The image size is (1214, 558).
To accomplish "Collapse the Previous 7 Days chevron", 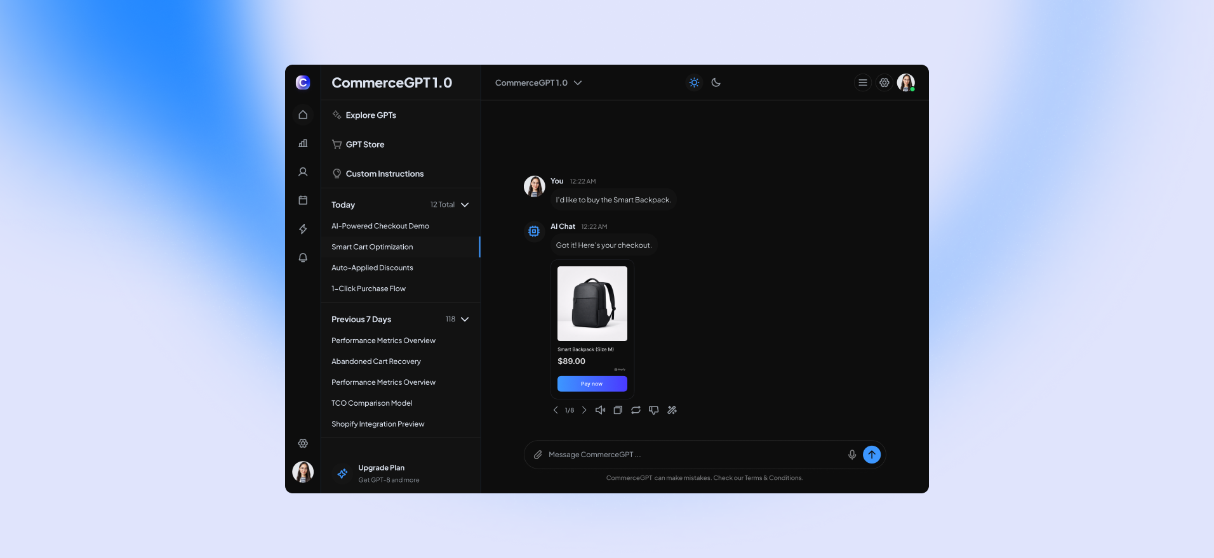I will pyautogui.click(x=465, y=320).
